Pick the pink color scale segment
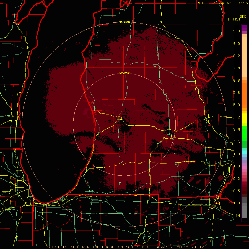This screenshot has height=249, width=249. click(244, 168)
